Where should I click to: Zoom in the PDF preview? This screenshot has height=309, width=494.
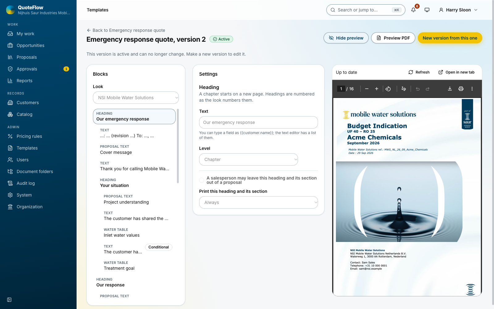(377, 89)
